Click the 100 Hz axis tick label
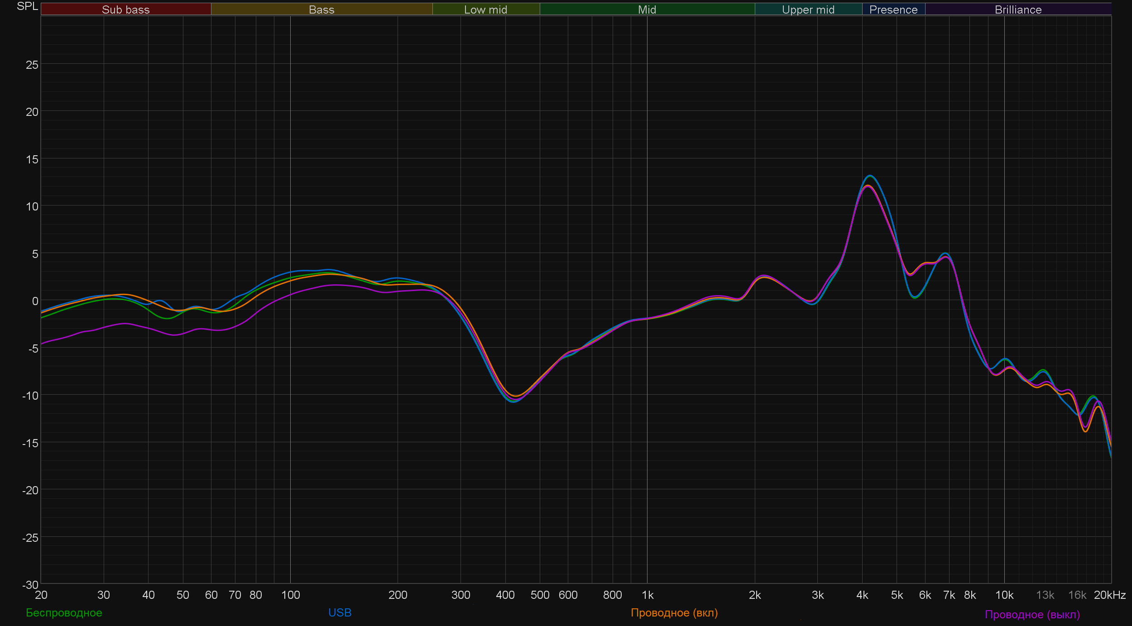 pyautogui.click(x=290, y=595)
